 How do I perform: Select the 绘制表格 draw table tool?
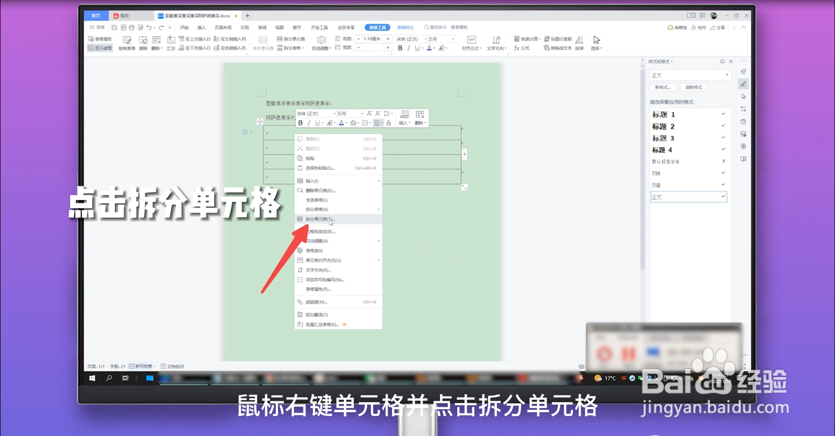(127, 43)
